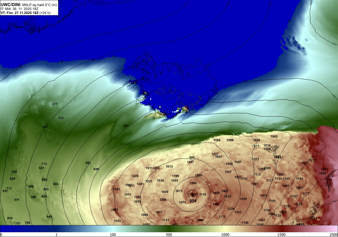This screenshot has height=237, width=338.
Task: Click the 1271 height value
Action: (x=256, y=159)
